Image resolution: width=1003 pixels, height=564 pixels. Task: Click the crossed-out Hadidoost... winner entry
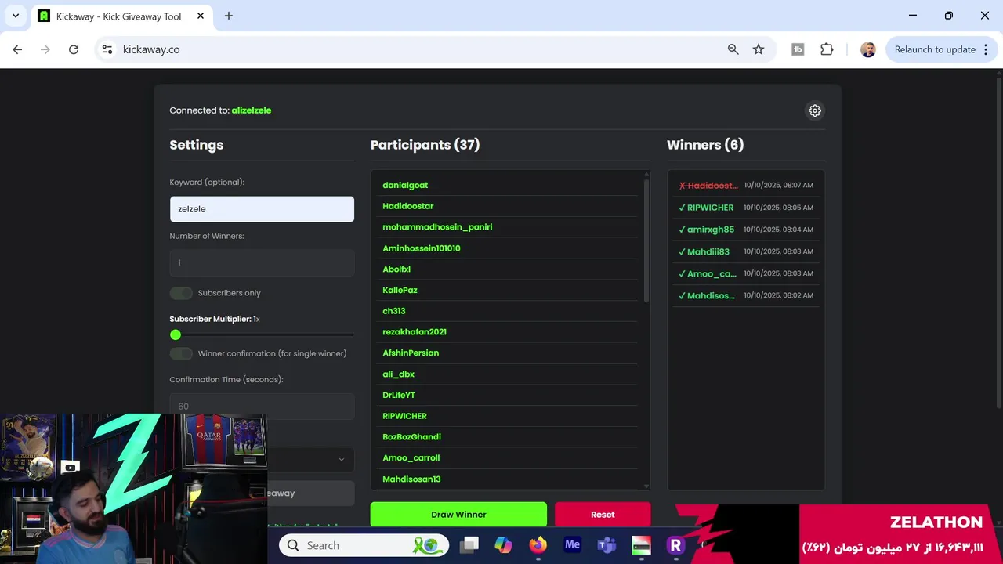click(746, 186)
